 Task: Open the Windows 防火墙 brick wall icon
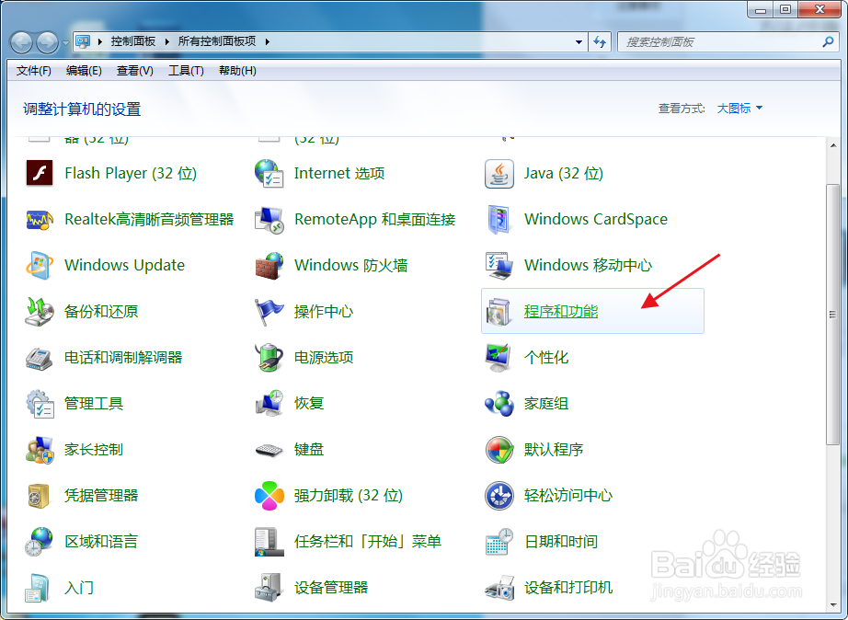[x=269, y=265]
